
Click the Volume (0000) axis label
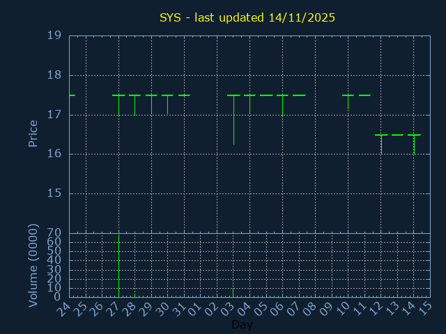[x=33, y=265]
